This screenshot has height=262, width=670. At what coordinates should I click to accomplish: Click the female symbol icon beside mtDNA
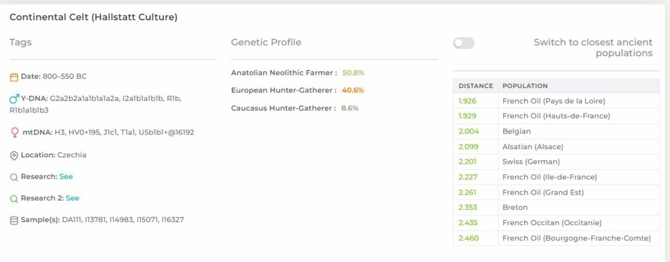pyautogui.click(x=14, y=133)
